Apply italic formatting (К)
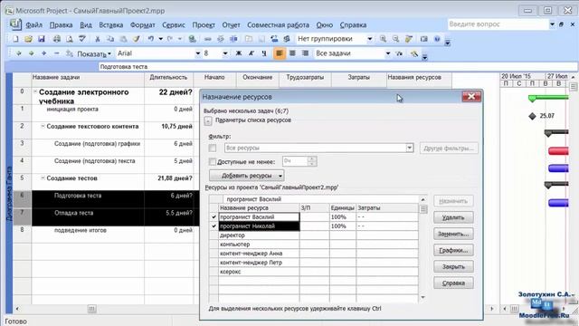The height and width of the screenshot is (326, 579). tap(252, 53)
